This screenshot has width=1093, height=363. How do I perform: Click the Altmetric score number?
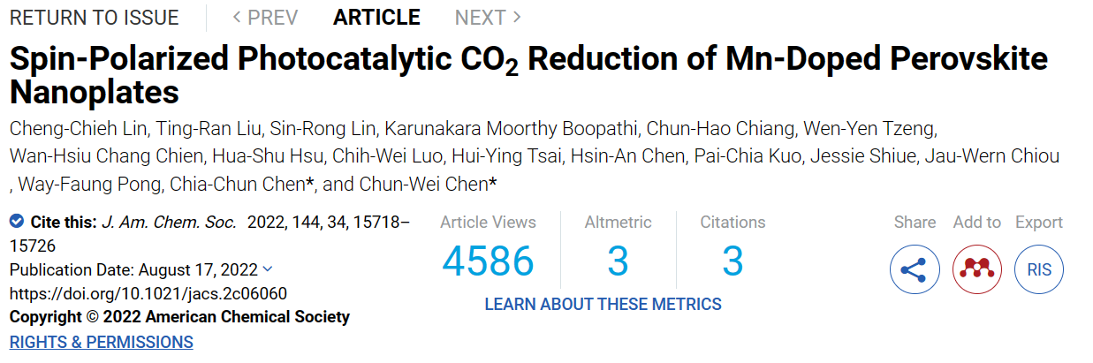coord(618,261)
